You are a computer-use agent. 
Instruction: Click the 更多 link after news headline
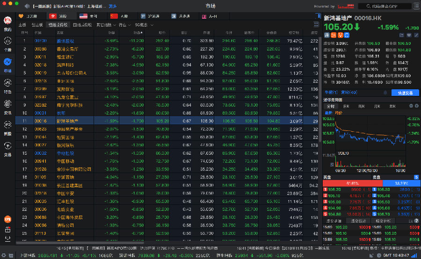click(x=112, y=6)
